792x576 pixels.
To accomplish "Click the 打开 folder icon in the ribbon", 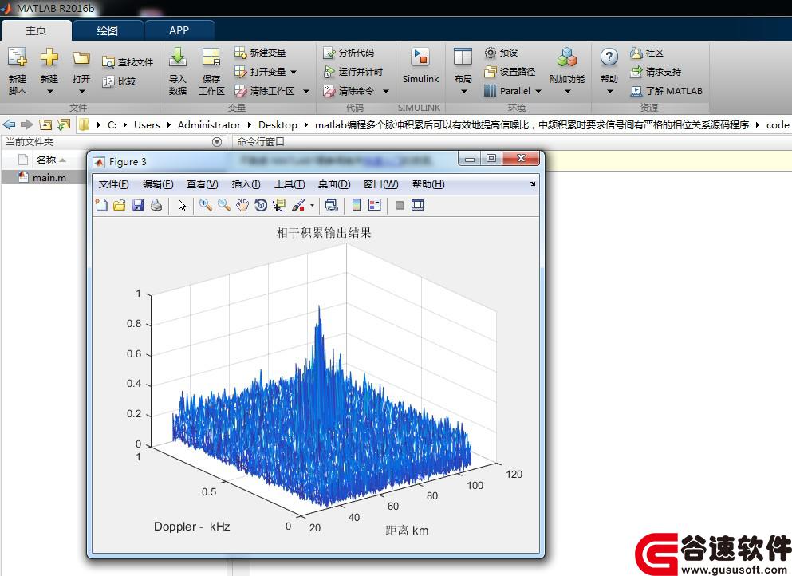I will (81, 58).
